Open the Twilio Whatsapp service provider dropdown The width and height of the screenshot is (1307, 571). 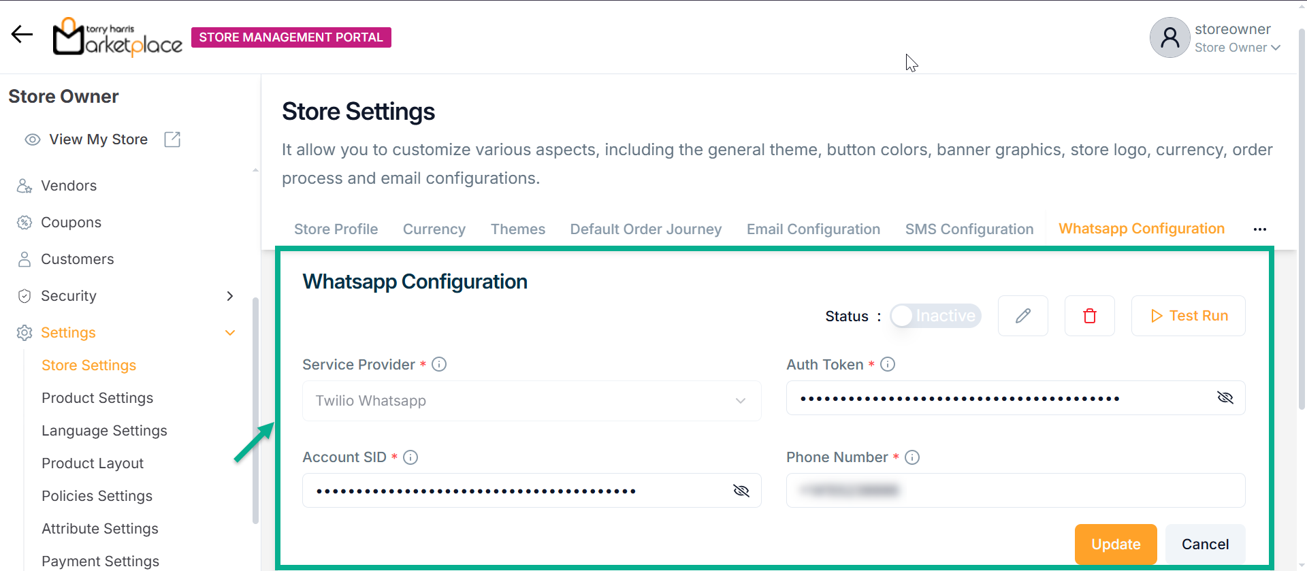click(x=531, y=401)
